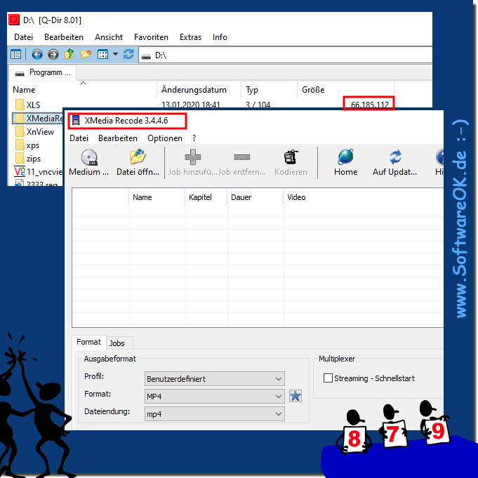Click the Job hinzufügen plus icon

click(x=192, y=157)
